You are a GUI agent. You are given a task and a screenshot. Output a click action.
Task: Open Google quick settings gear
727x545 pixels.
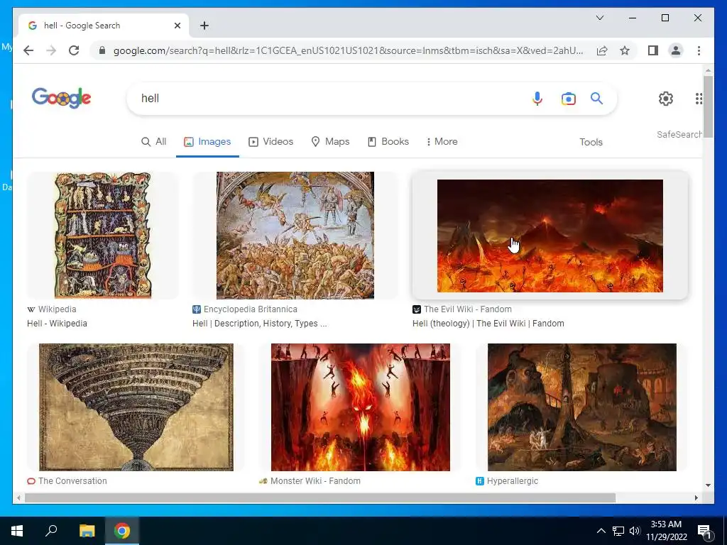point(666,98)
